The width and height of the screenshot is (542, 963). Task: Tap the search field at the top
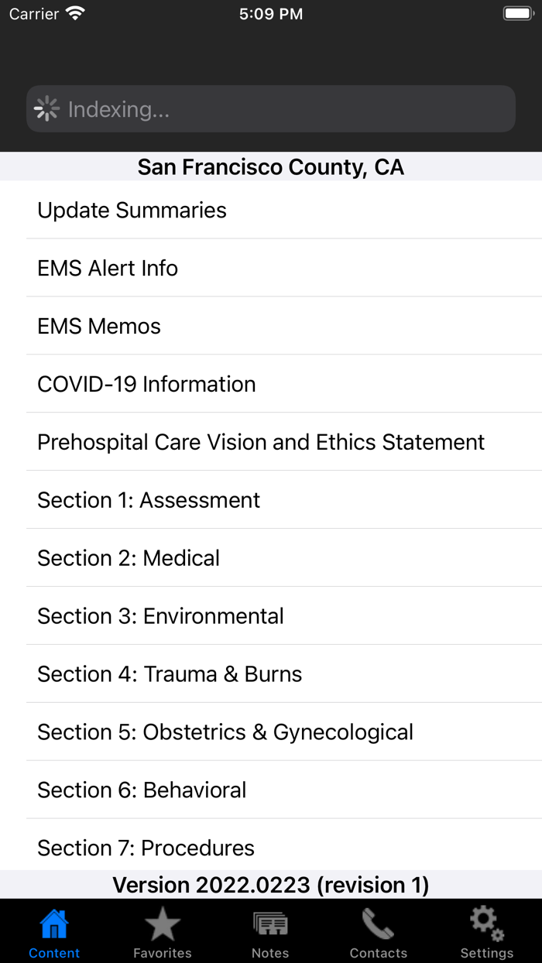[x=271, y=108]
